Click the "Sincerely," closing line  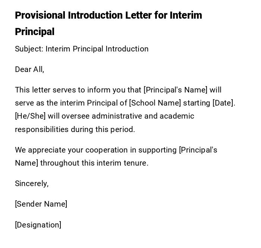32,183
